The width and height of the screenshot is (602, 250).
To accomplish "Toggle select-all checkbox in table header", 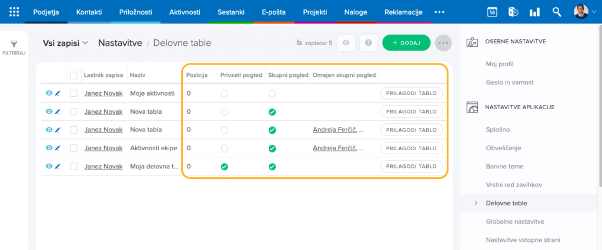I will pyautogui.click(x=73, y=75).
